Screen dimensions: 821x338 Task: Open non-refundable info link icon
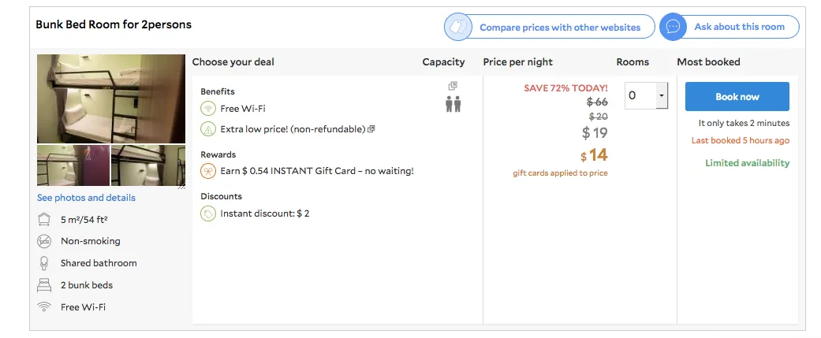tap(371, 128)
